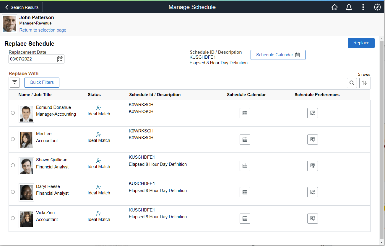View Daryl Reese's Schedule Preferences

click(x=312, y=192)
